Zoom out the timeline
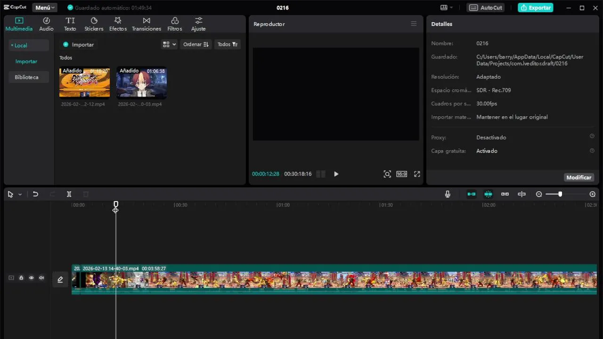This screenshot has width=603, height=339. point(539,194)
